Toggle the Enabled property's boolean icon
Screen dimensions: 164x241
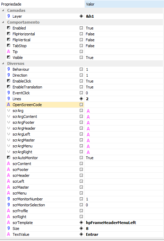tap(9, 28)
